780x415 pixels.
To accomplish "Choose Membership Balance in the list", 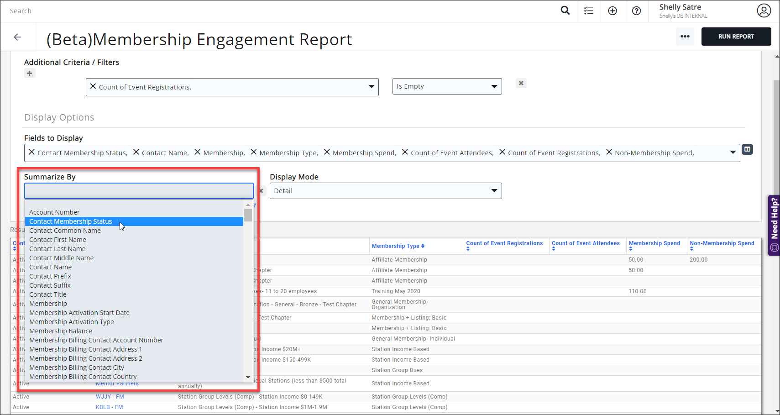I will (61, 331).
